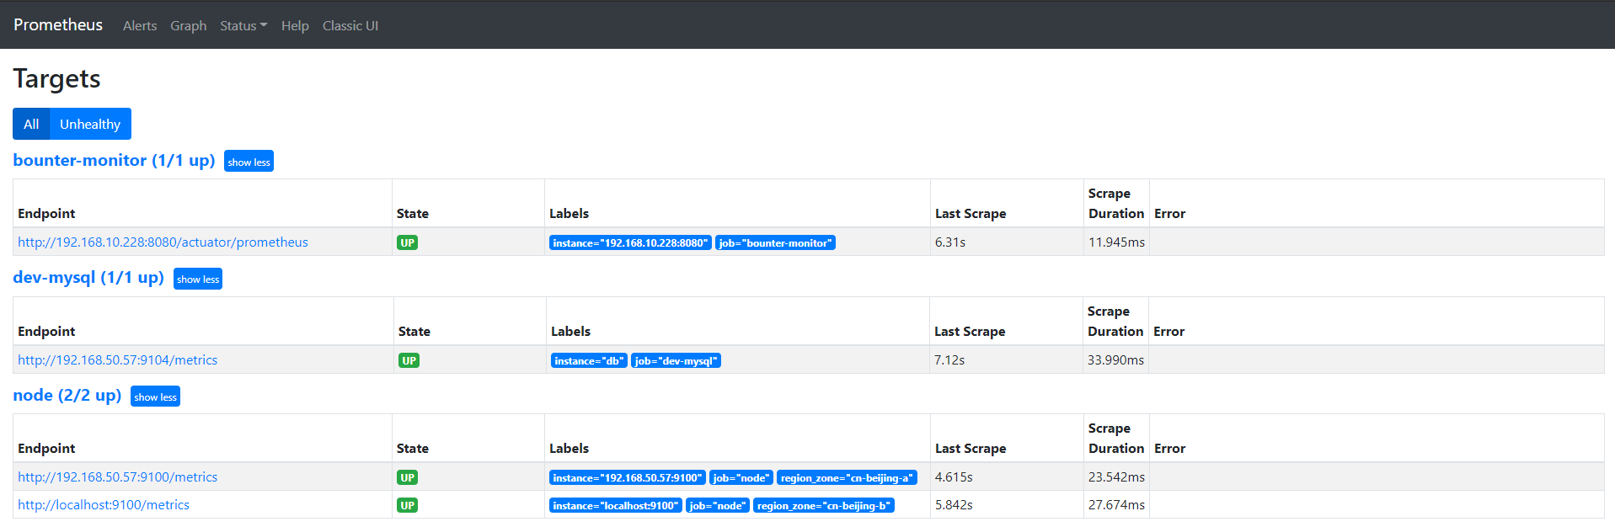Open the Help link in navbar
The height and width of the screenshot is (527, 1615).
click(x=295, y=26)
